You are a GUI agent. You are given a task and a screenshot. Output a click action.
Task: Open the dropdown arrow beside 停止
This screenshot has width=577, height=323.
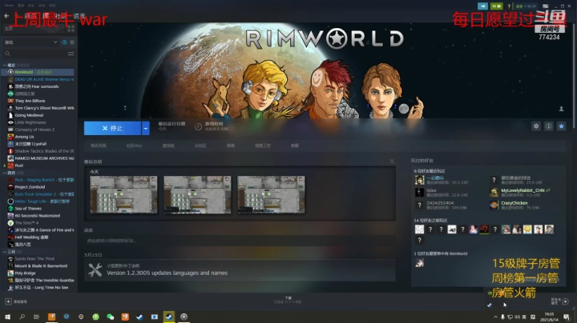[x=146, y=128]
